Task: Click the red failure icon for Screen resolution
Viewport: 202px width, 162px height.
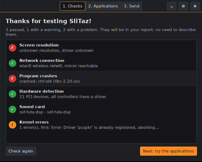Action: click(12, 48)
